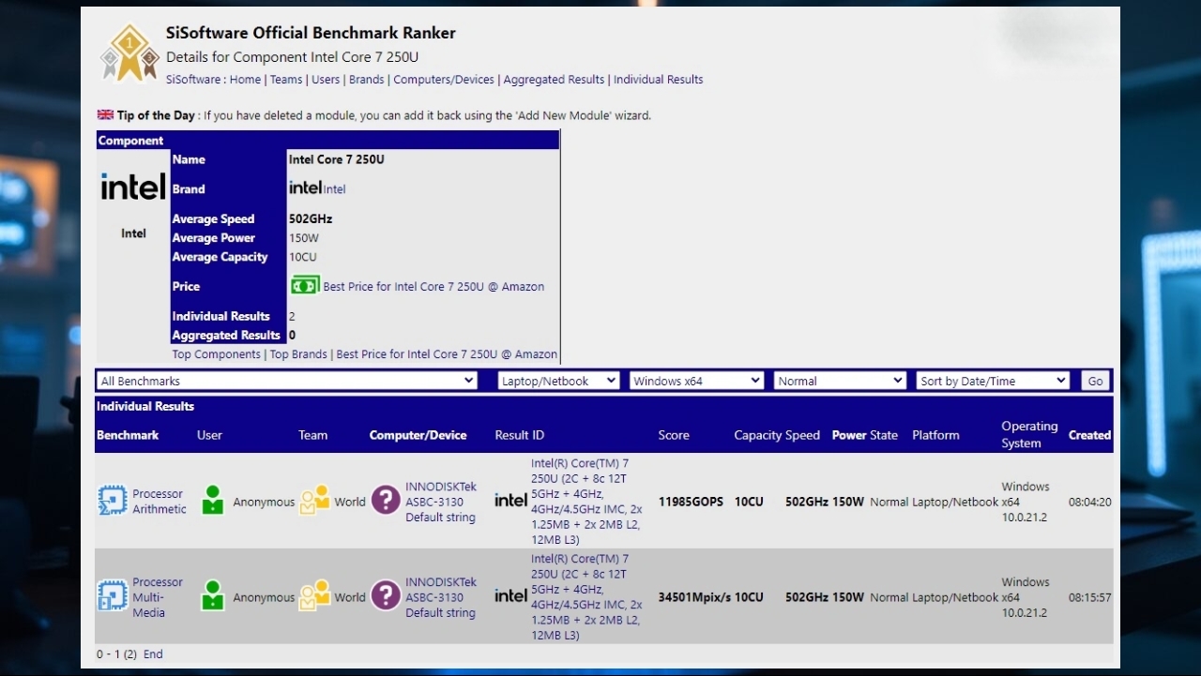Screen dimensions: 1201x676
Task: Click the Intel logo in Multi-Media result row
Action: click(510, 596)
